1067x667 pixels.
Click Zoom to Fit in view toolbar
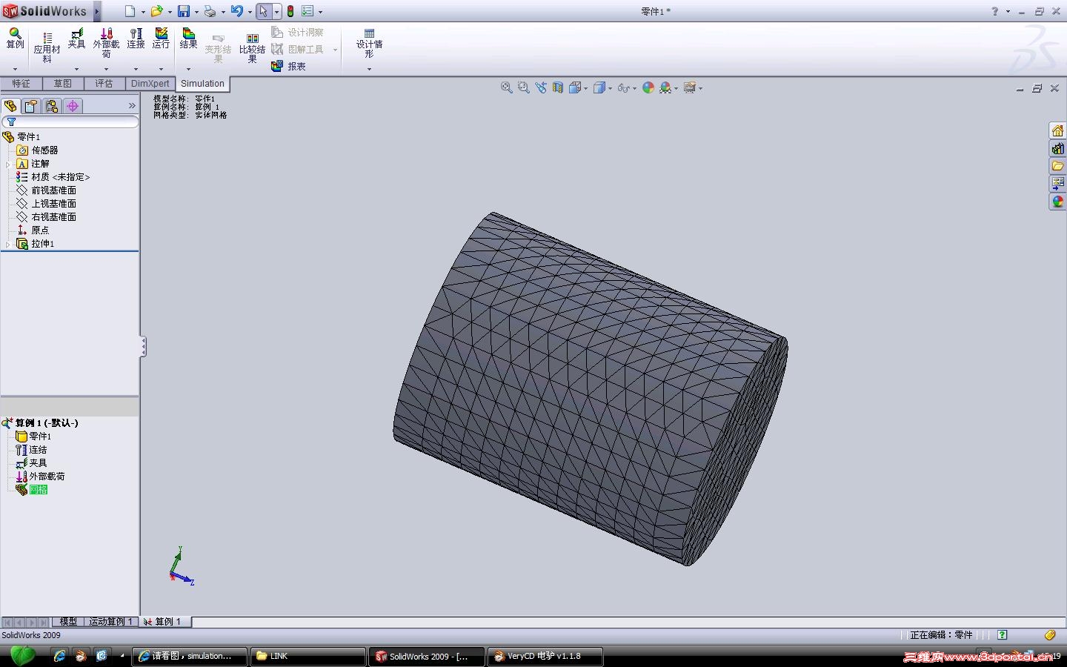tap(507, 87)
